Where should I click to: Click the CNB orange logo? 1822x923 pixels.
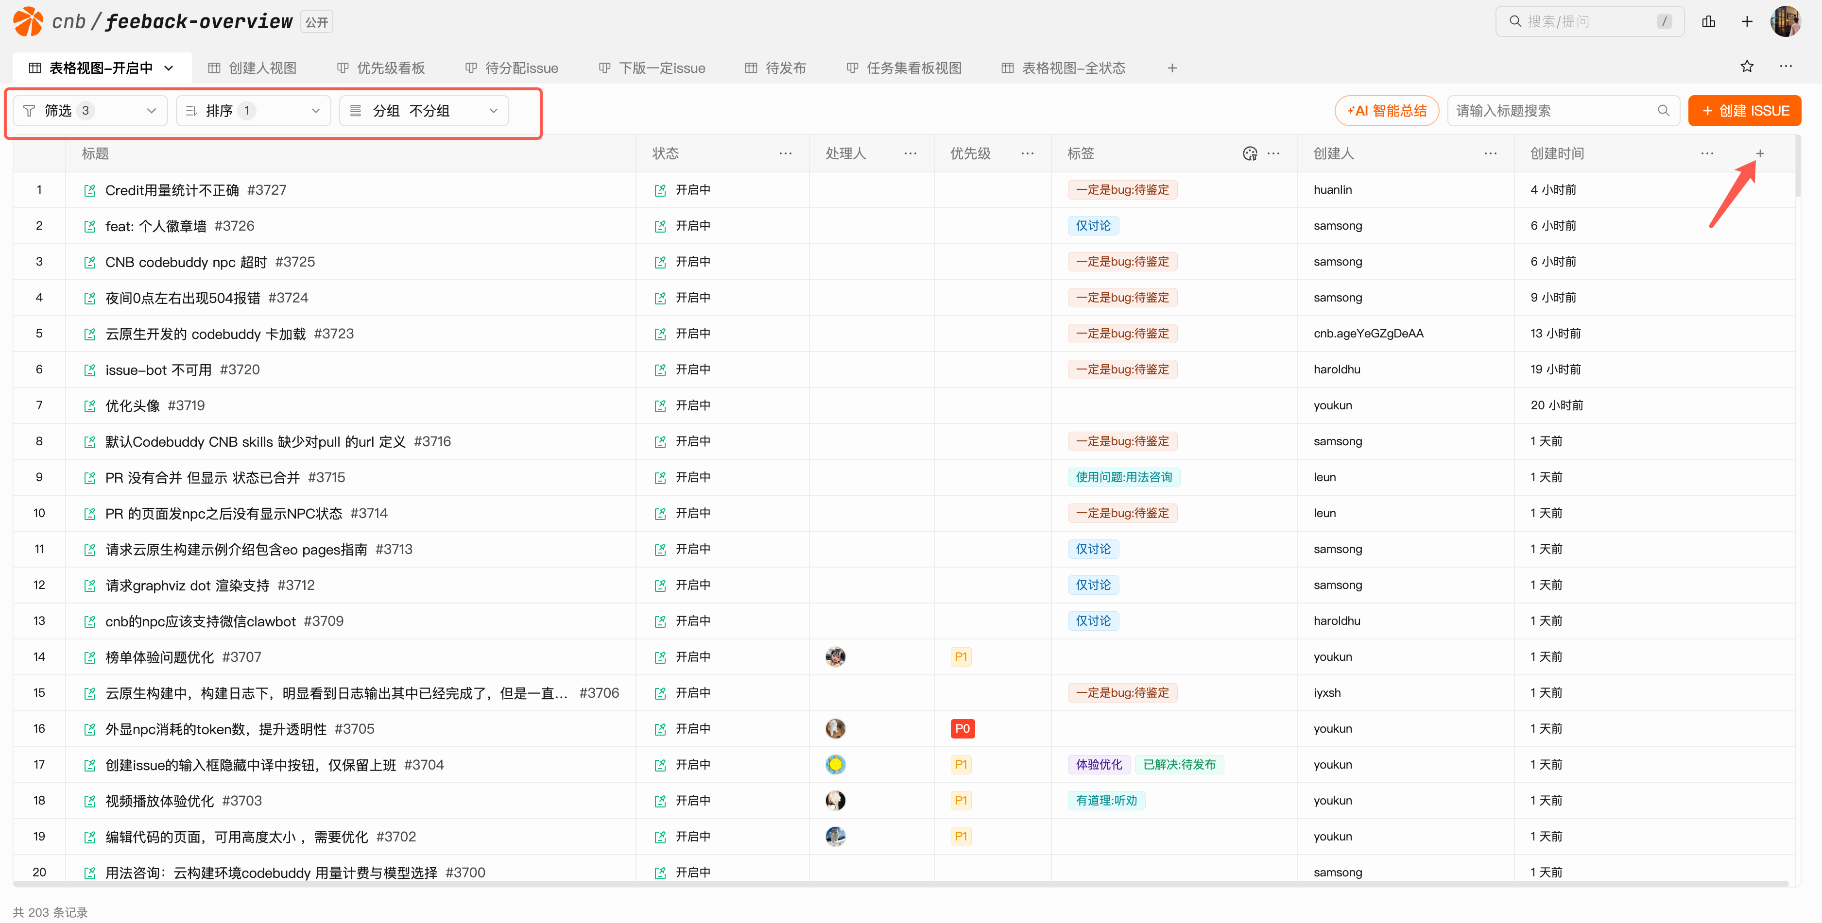click(28, 21)
